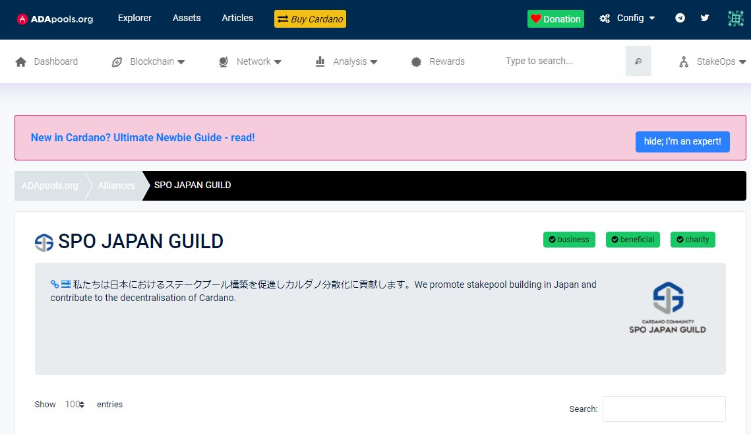751x435 pixels.
Task: Click the Analysis bar chart icon
Action: (320, 61)
